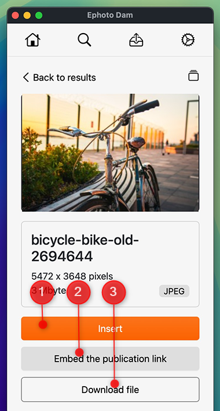Select the bicycle preview image
The image size is (220, 411).
point(110,153)
